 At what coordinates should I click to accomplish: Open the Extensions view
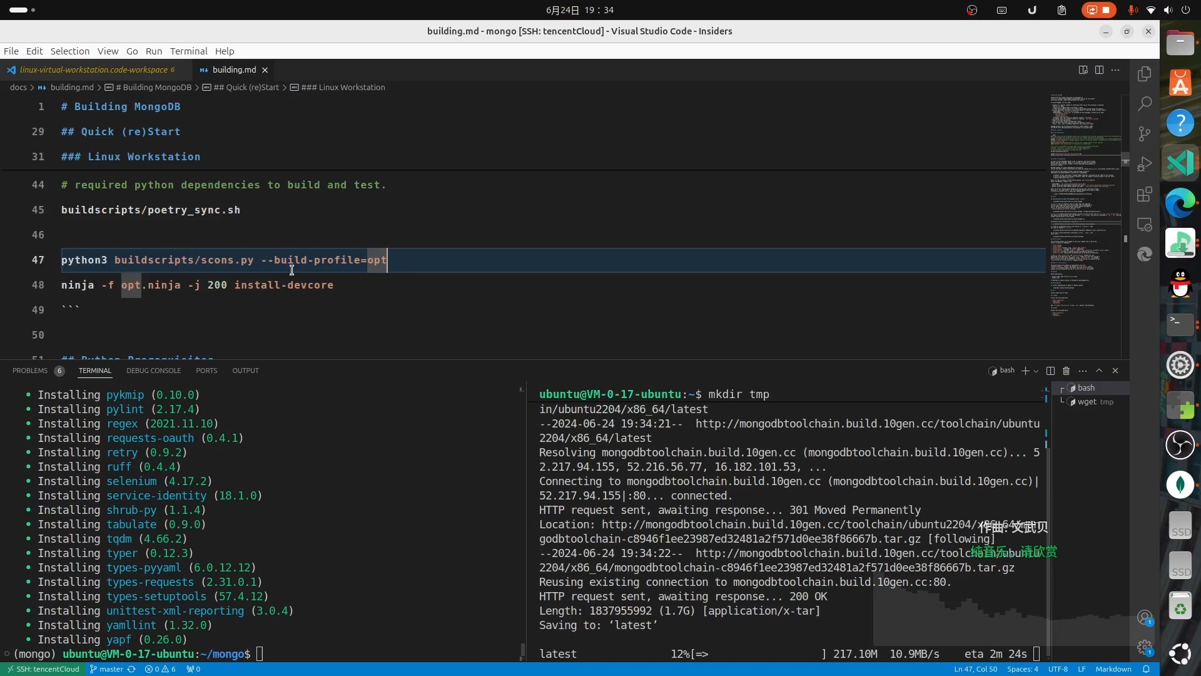[x=1145, y=194]
